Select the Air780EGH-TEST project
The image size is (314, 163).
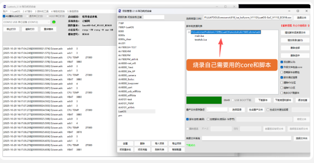127,47
